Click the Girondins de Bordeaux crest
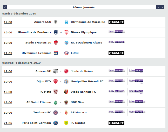The height and width of the screenshot is (132, 168). point(55,32)
